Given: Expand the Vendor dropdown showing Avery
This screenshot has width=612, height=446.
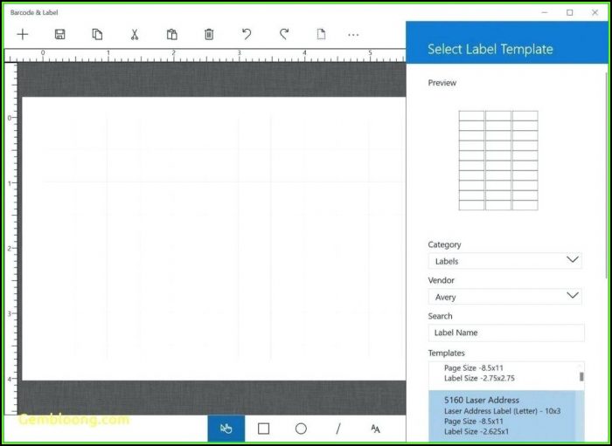Looking at the screenshot, I should click(504, 297).
